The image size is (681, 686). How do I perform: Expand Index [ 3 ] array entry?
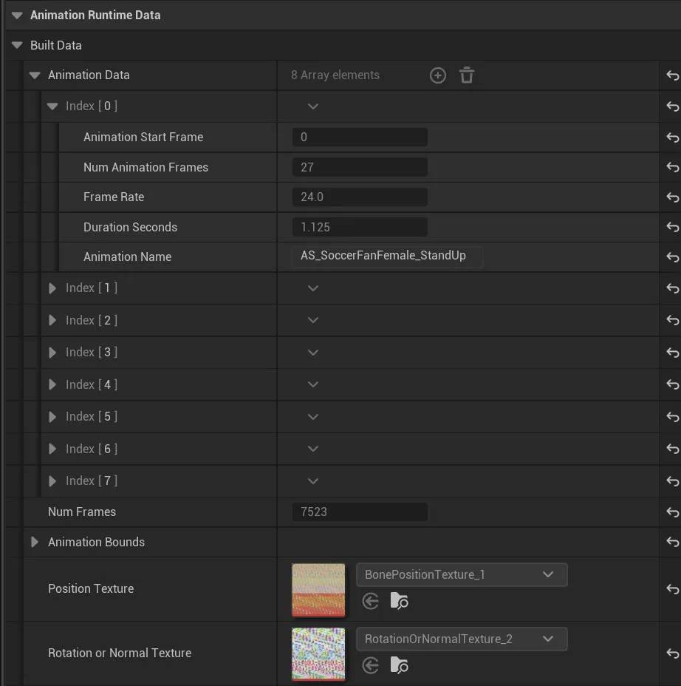click(x=52, y=352)
